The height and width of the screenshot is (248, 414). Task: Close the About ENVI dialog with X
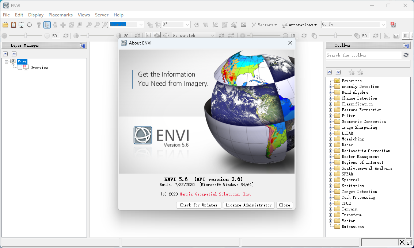tap(290, 43)
